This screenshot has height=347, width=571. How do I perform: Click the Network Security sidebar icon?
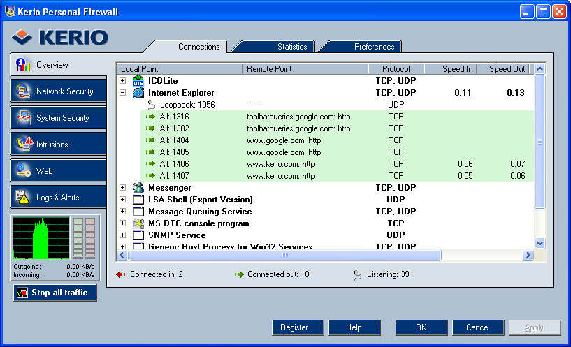[x=24, y=91]
